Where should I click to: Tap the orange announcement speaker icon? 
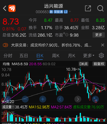point(5,45)
